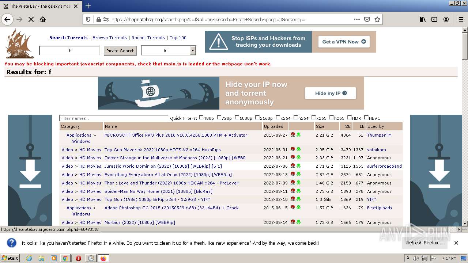
Task: Open Opera from the taskbar
Action: (78, 258)
